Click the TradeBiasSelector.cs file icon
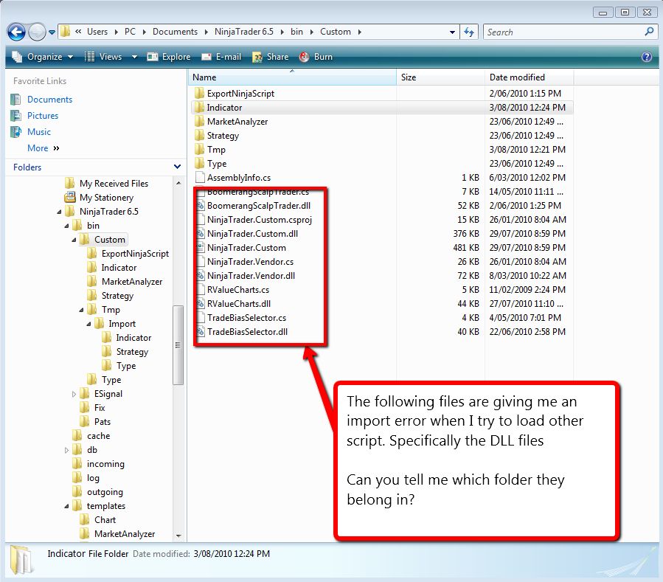 click(201, 317)
